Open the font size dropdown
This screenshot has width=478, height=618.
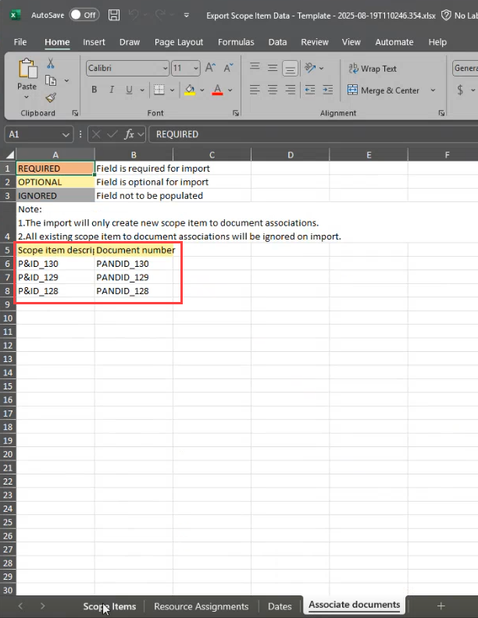pos(196,69)
